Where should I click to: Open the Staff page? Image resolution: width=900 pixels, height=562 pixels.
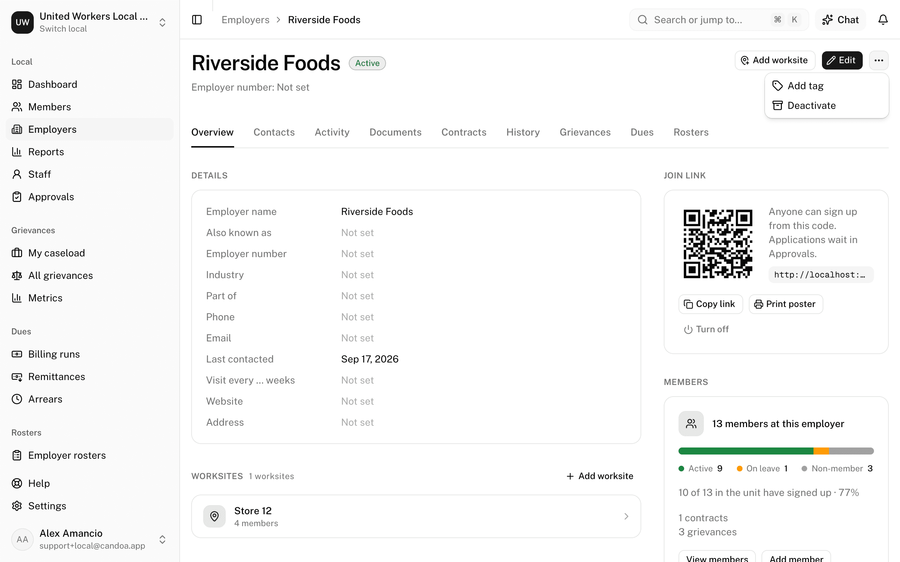pyautogui.click(x=89, y=174)
